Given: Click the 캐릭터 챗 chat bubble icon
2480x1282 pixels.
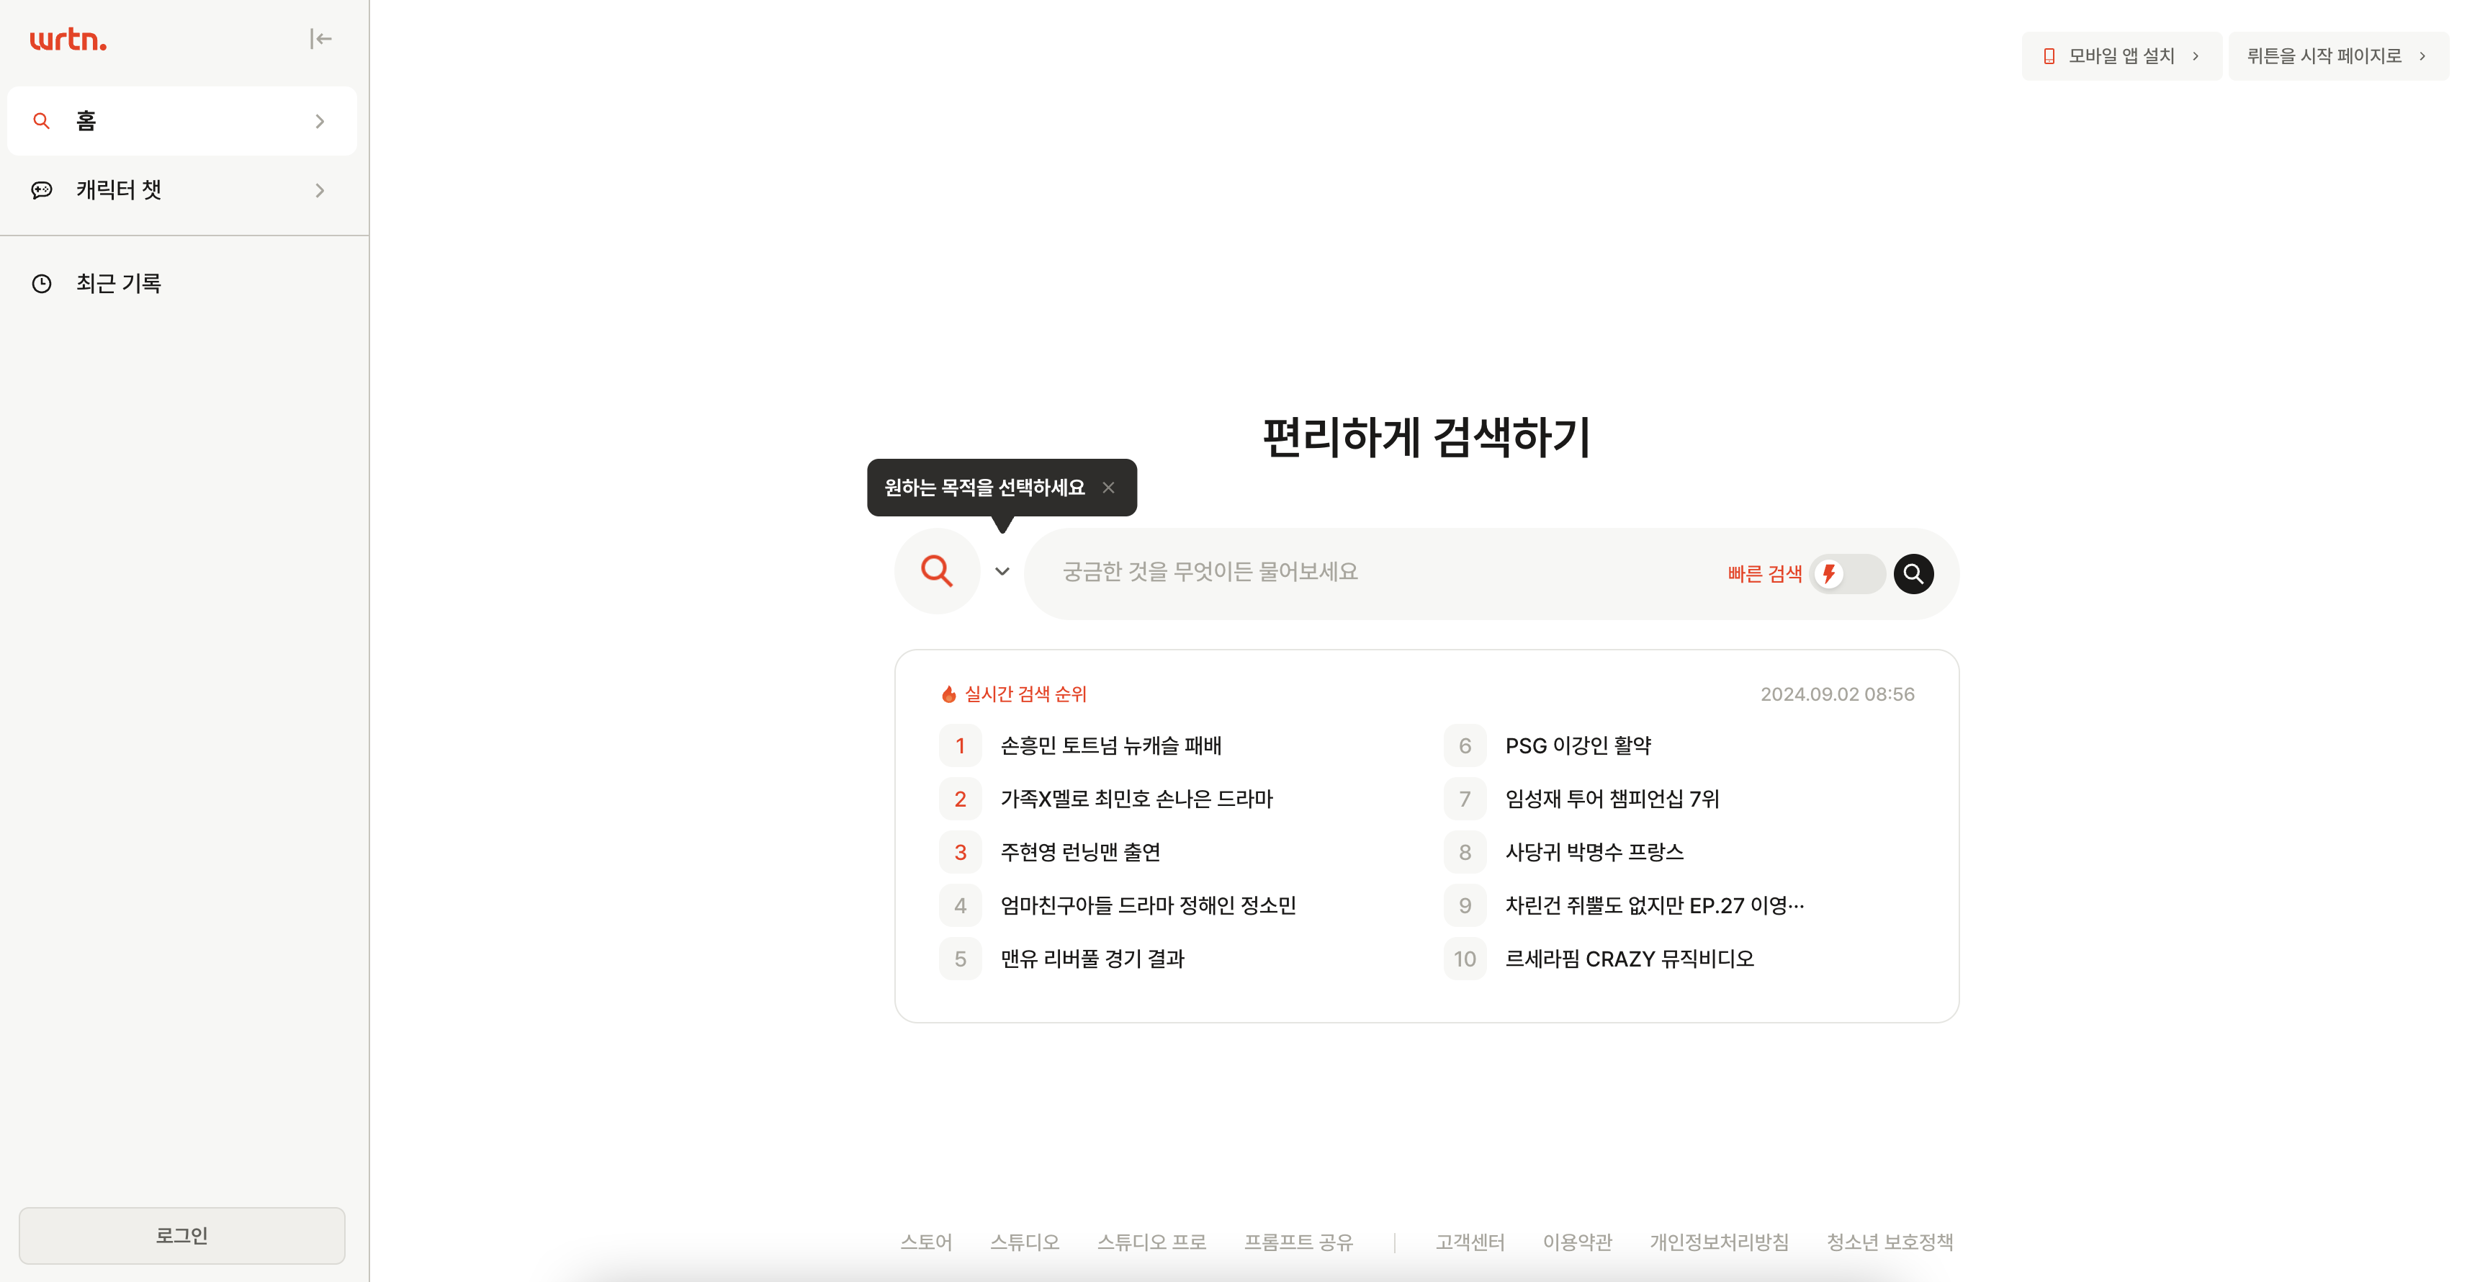Looking at the screenshot, I should 41,189.
